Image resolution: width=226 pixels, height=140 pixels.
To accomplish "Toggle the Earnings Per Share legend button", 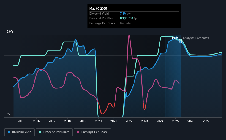I will pyautogui.click(x=92, y=132).
